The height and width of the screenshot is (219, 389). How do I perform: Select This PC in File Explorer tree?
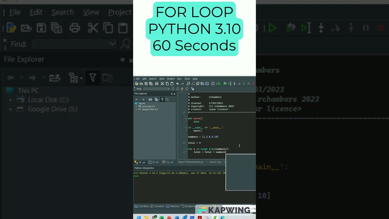pos(142,103)
